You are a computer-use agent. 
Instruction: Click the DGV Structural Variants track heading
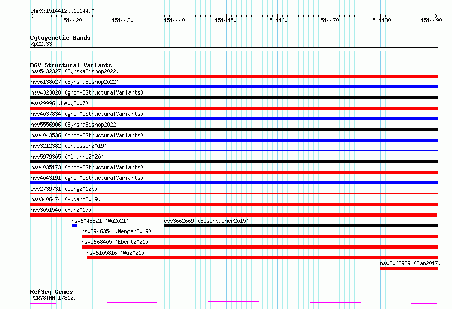coord(71,65)
